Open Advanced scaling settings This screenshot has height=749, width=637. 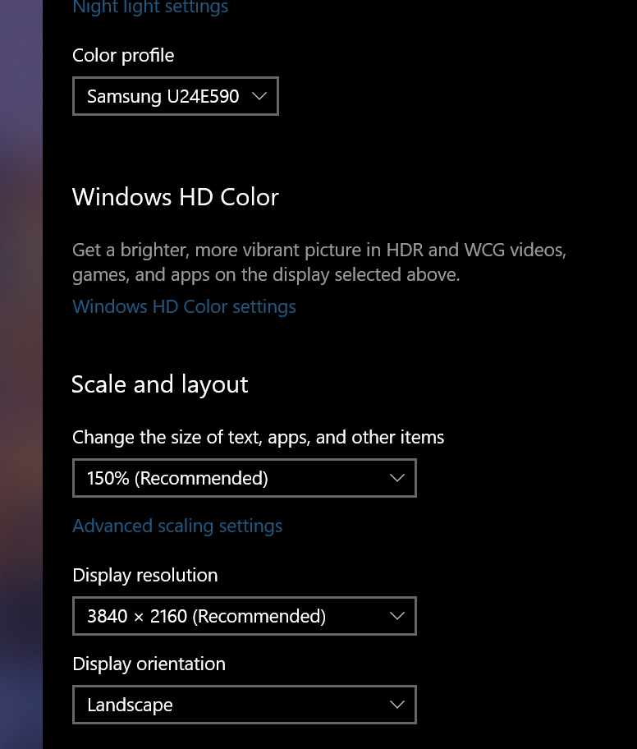(177, 526)
